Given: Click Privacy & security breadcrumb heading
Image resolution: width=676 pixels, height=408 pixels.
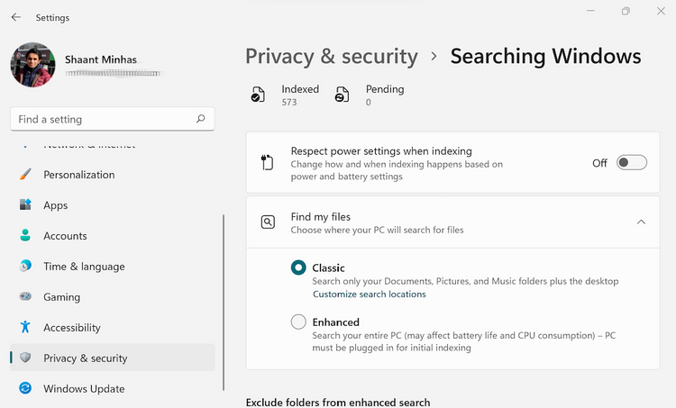Looking at the screenshot, I should (332, 57).
